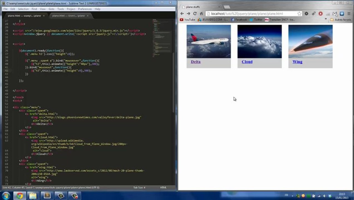The height and width of the screenshot is (200, 354).
Task: Go back in the Chrome browser
Action: [x=182, y=14]
